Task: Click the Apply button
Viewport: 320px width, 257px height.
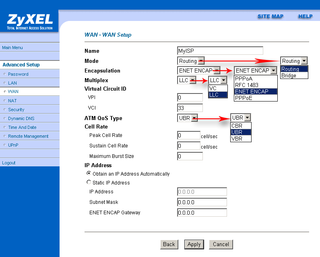Action: tap(194, 245)
